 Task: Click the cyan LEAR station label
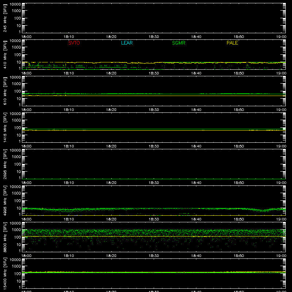coord(127,43)
